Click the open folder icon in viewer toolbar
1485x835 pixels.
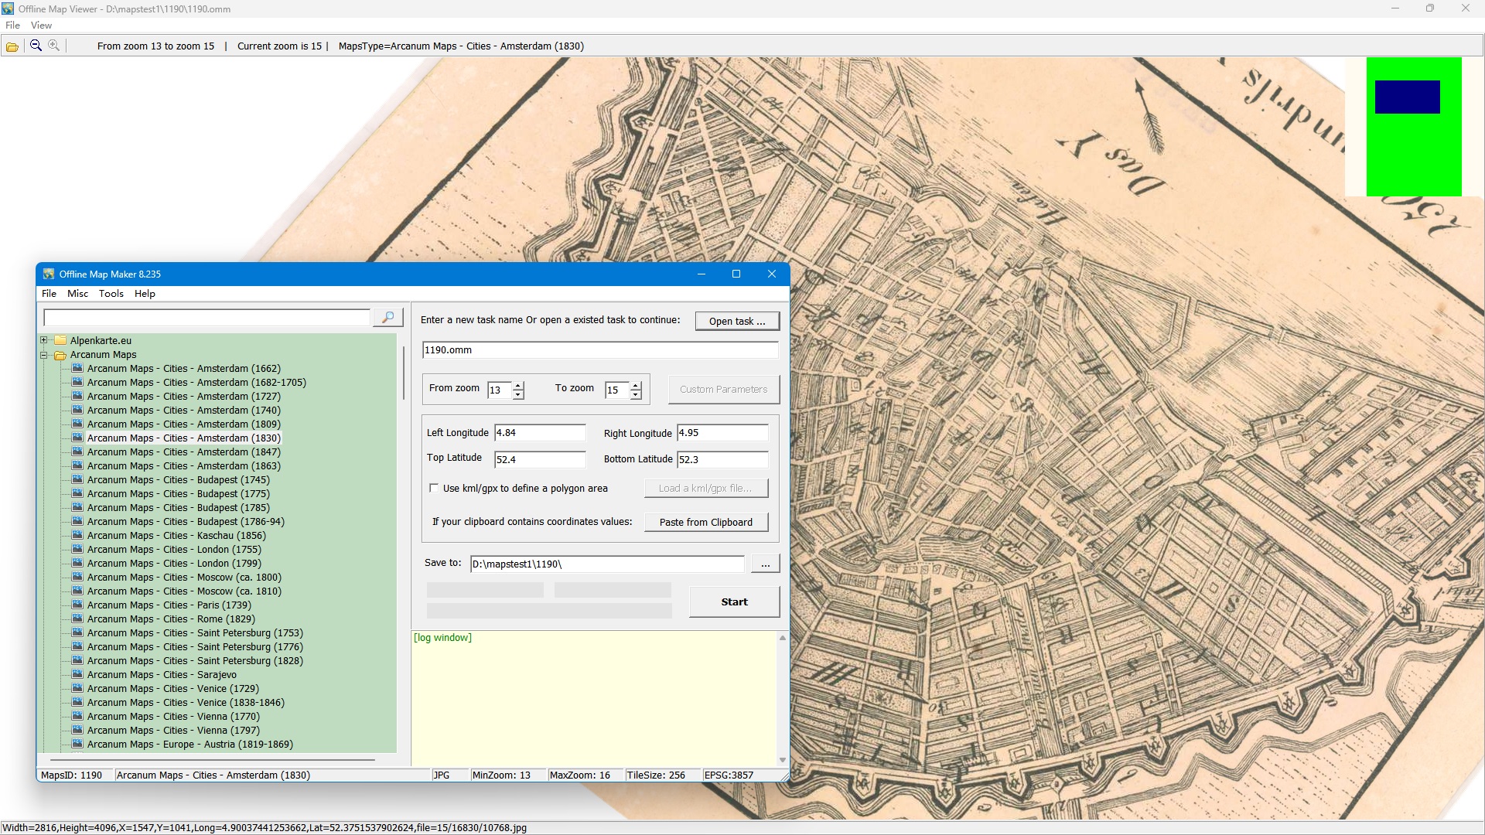pos(12,46)
